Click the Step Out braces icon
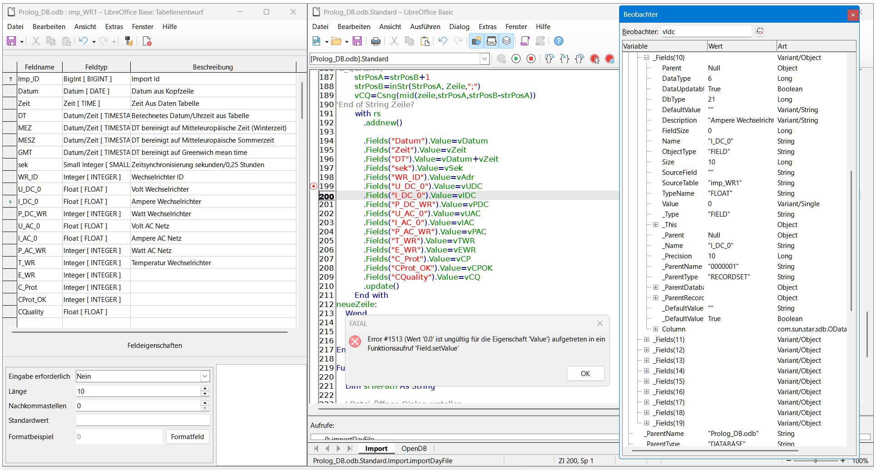This screenshot has height=470, width=876. 580,59
